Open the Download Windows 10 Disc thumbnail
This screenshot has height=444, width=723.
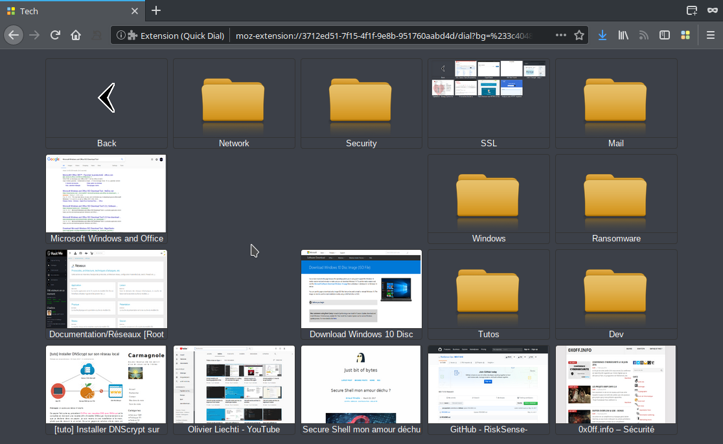point(361,289)
